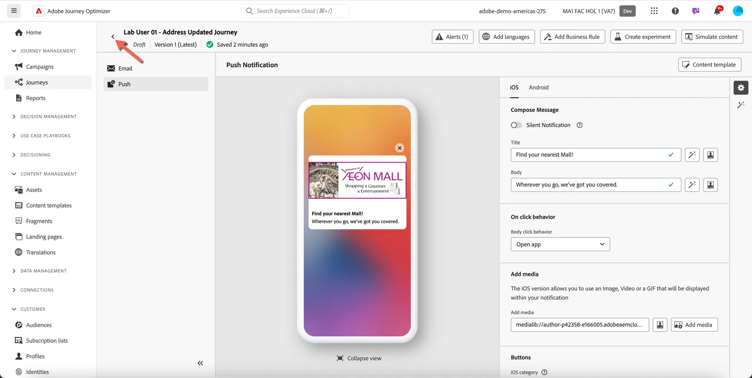Open the hamburger navigation menu
The height and width of the screenshot is (378, 752).
click(x=14, y=11)
